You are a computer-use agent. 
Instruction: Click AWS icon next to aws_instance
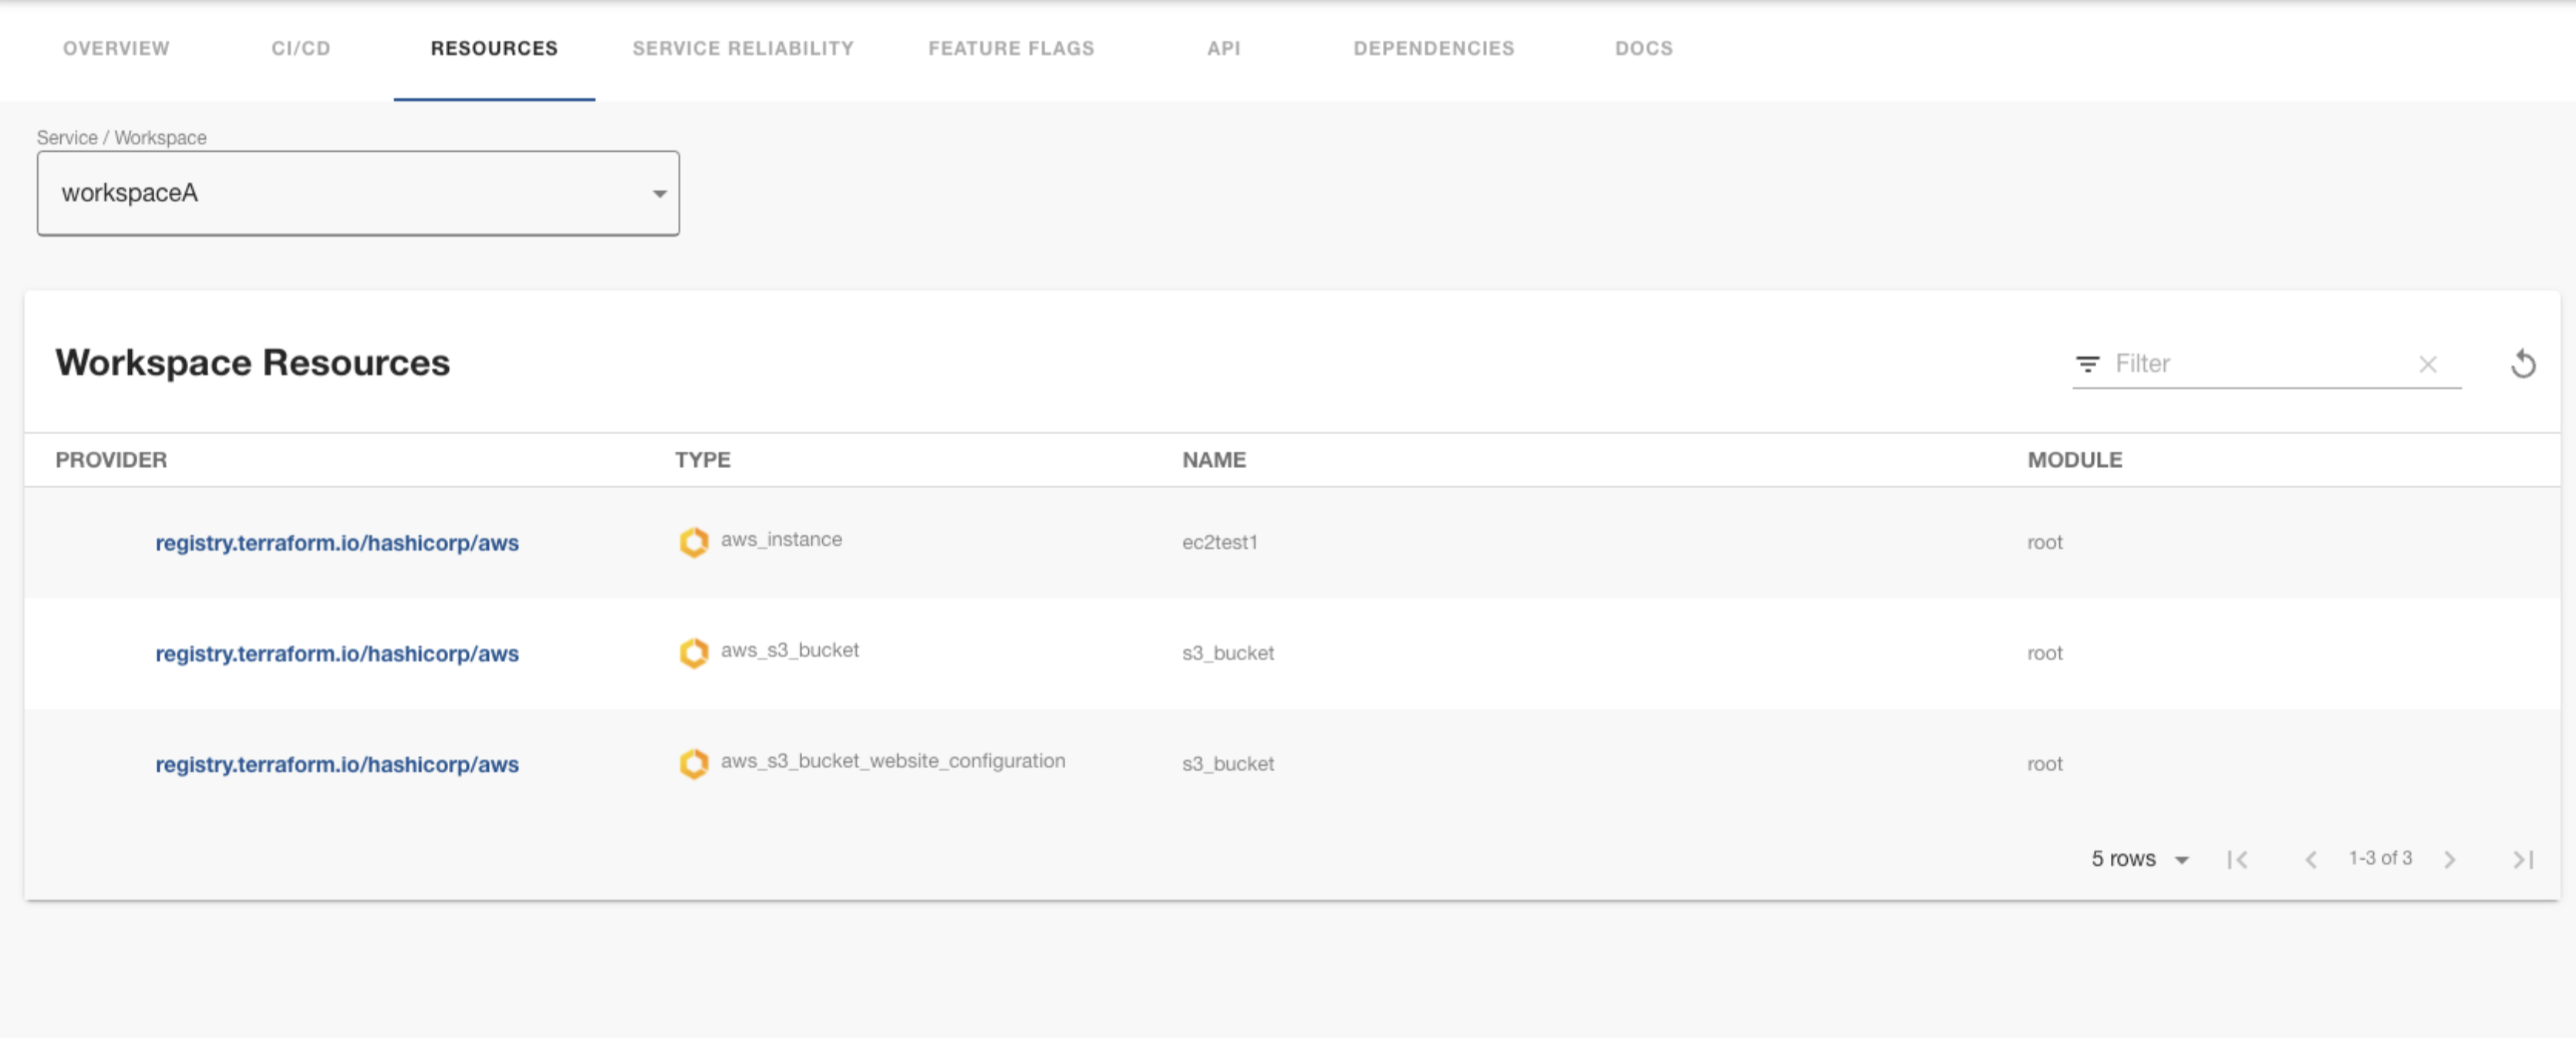(x=693, y=542)
